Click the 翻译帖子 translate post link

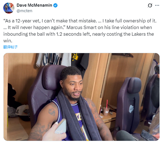pos(11,47)
